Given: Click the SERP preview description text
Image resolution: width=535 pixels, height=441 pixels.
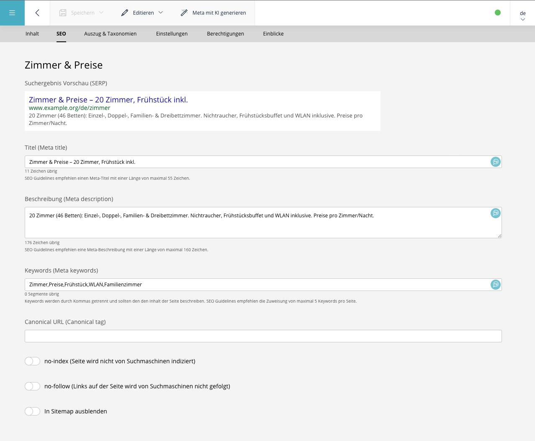Looking at the screenshot, I should click(196, 119).
